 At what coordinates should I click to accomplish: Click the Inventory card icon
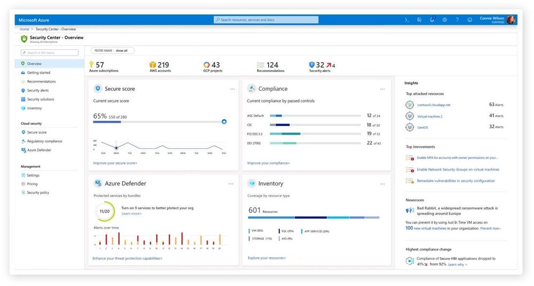pyautogui.click(x=252, y=183)
